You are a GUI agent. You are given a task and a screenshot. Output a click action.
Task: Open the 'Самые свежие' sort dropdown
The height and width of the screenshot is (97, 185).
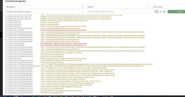168,7
